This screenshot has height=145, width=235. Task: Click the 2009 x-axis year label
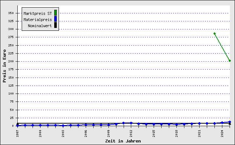108,132
